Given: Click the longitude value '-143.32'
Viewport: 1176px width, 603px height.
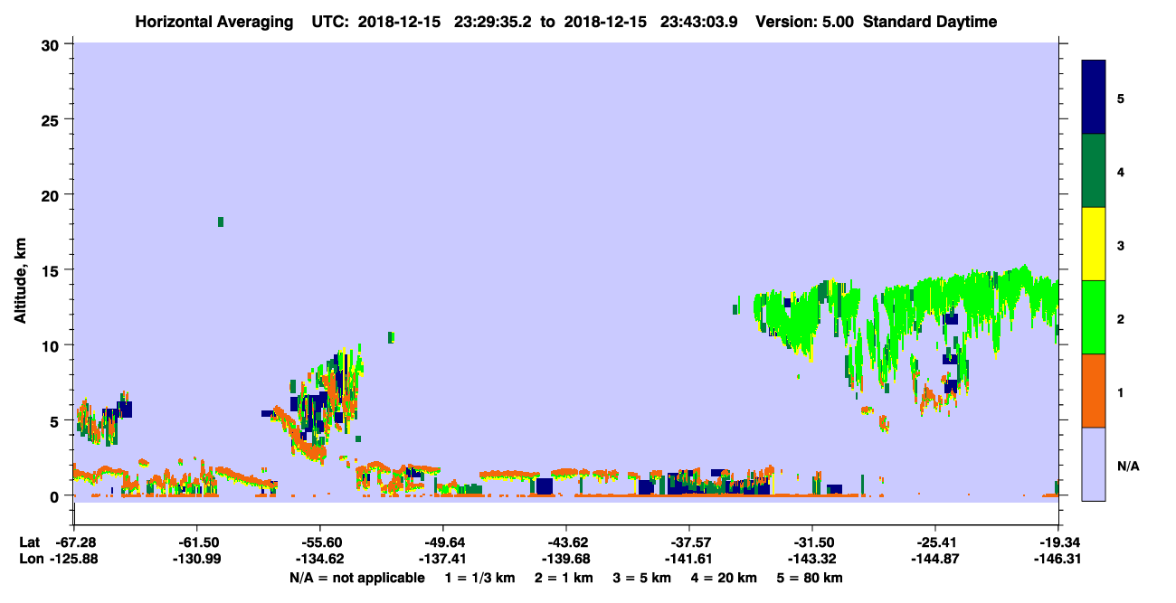Looking at the screenshot, I should point(812,559).
